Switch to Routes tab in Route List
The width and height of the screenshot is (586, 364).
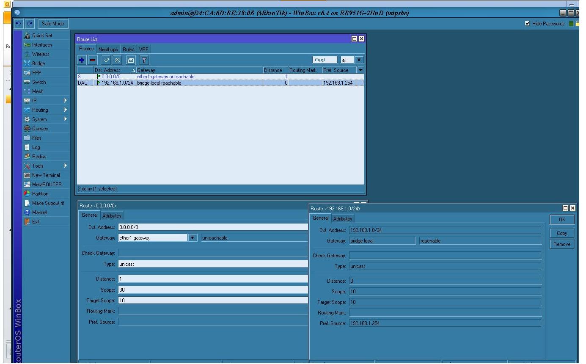pos(86,49)
